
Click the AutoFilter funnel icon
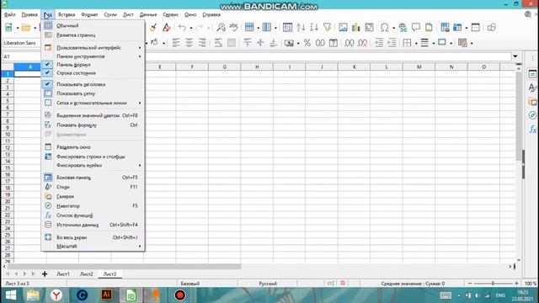(328, 28)
